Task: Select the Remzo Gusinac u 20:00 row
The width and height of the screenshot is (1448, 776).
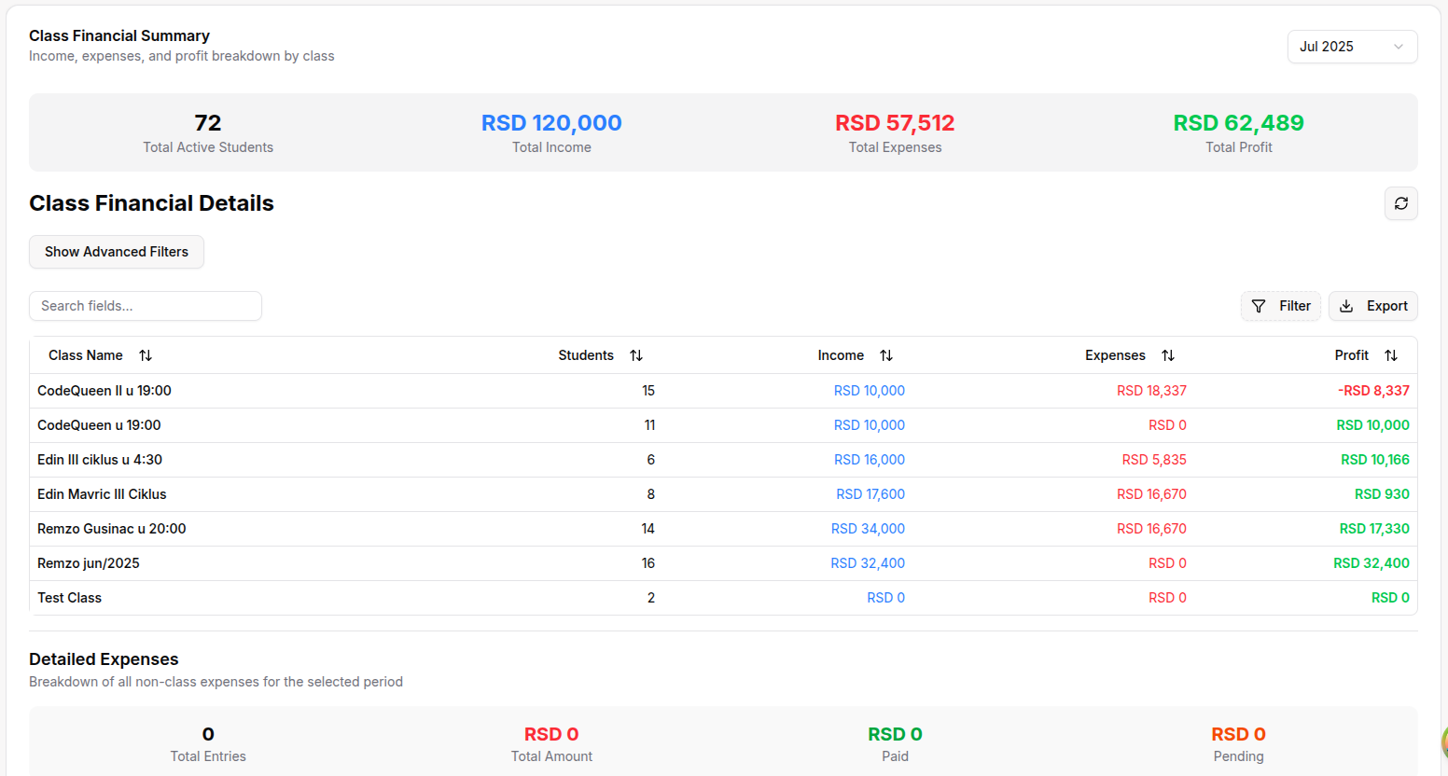Action: click(112, 529)
